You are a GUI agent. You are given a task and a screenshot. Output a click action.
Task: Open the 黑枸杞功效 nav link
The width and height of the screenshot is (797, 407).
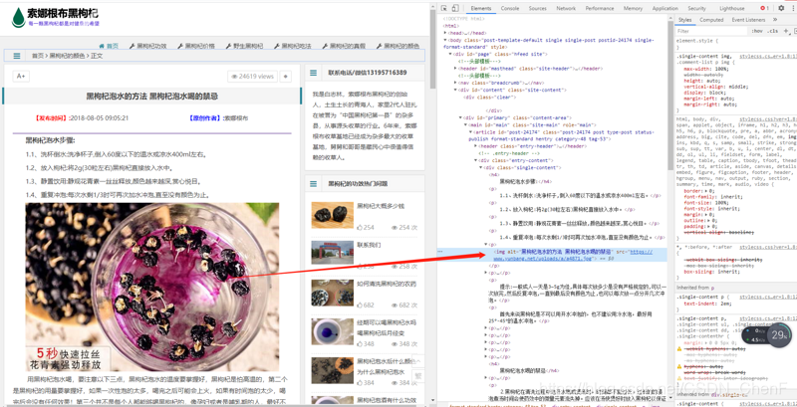click(147, 46)
